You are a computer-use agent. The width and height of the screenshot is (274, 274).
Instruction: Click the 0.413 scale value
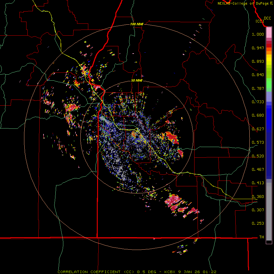click(x=258, y=183)
